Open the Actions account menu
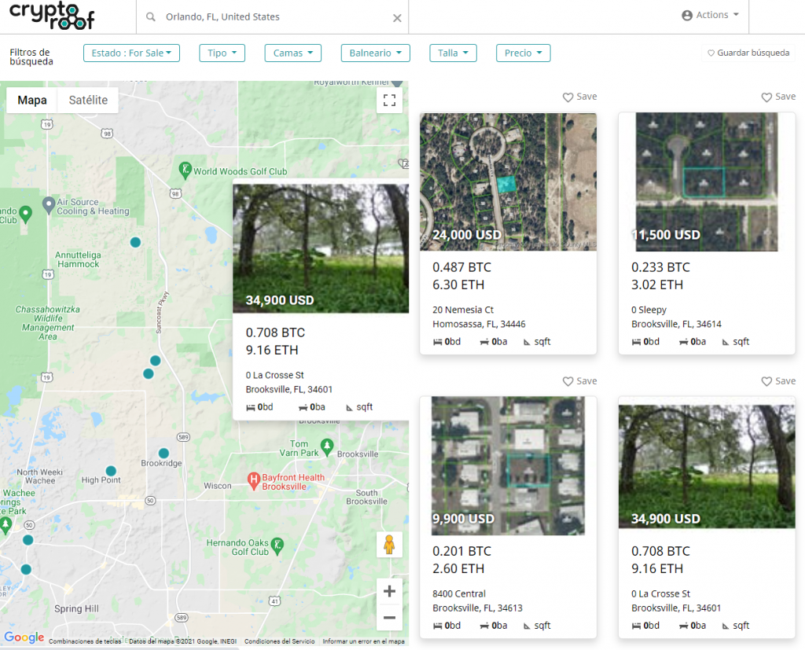Viewport: 805px width, 650px height. [x=711, y=16]
